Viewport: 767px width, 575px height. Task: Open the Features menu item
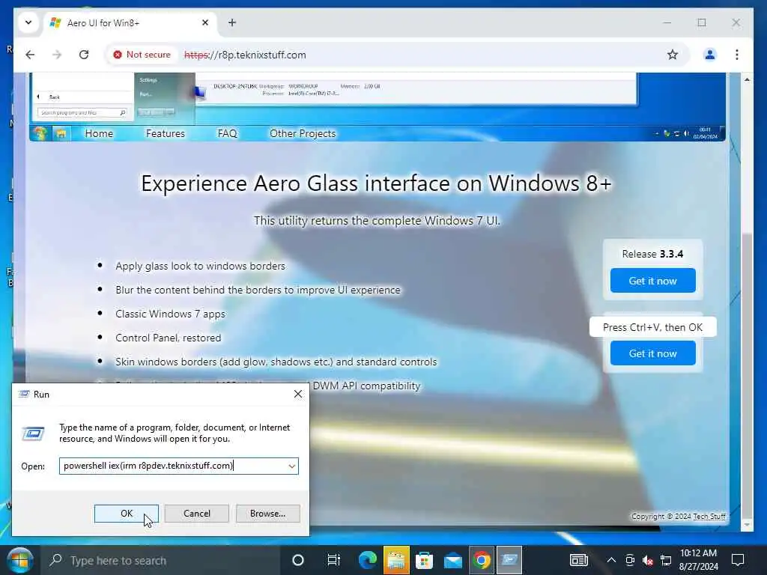(166, 133)
